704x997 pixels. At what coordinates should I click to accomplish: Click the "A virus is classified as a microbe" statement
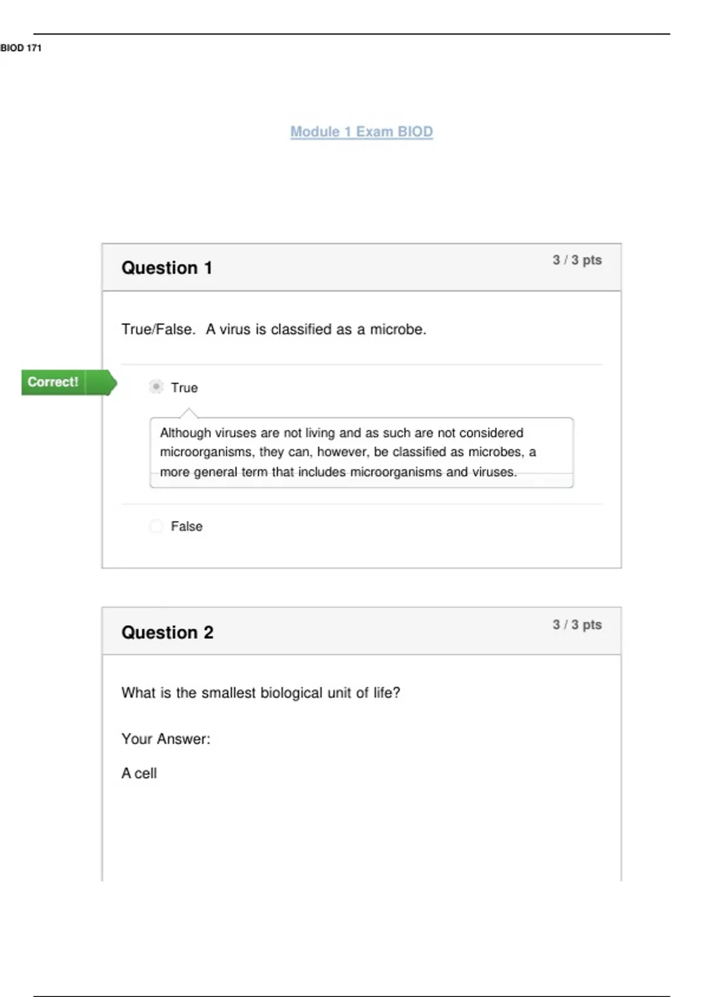click(316, 330)
